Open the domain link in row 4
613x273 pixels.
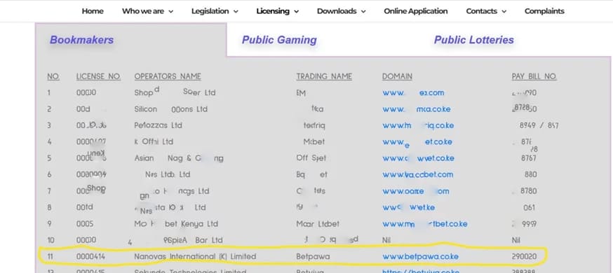pyautogui.click(x=417, y=142)
